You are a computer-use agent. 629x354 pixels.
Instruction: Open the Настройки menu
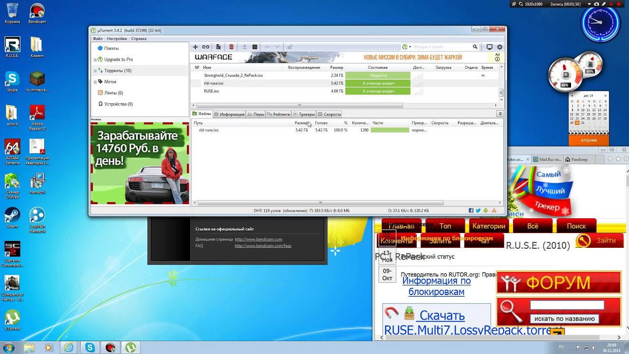[117, 38]
